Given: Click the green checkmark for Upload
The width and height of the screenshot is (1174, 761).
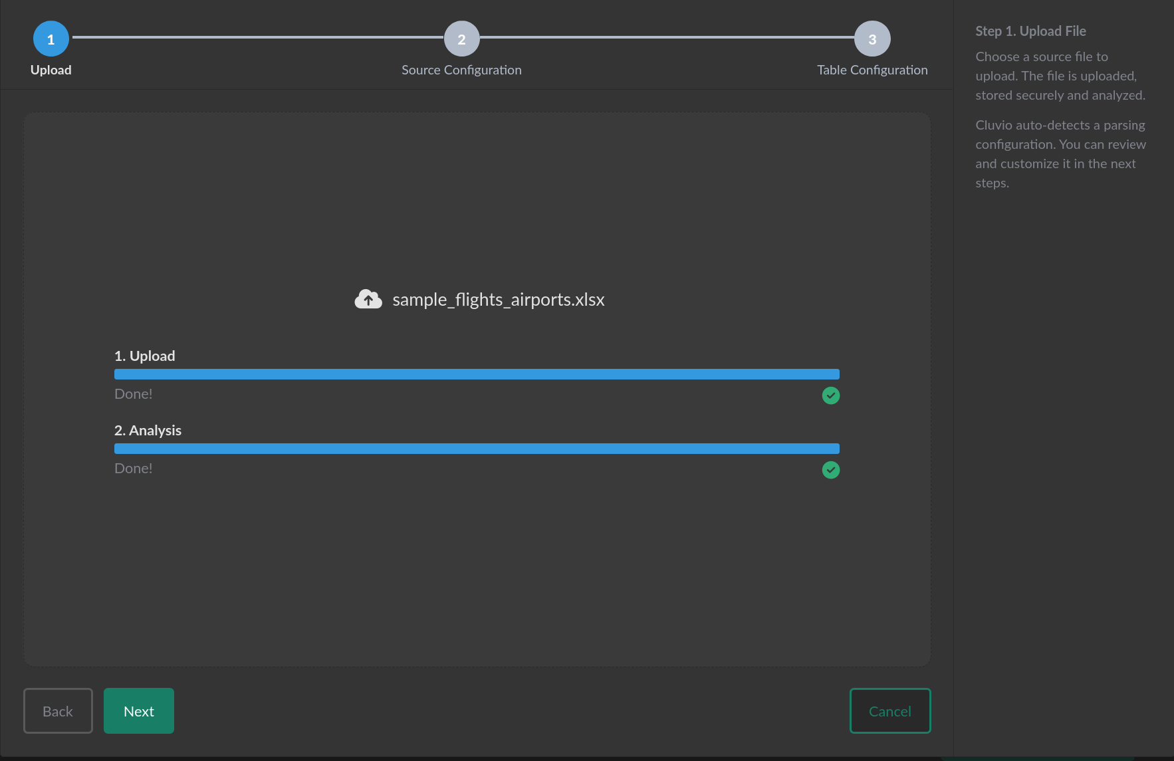Looking at the screenshot, I should [x=830, y=395].
